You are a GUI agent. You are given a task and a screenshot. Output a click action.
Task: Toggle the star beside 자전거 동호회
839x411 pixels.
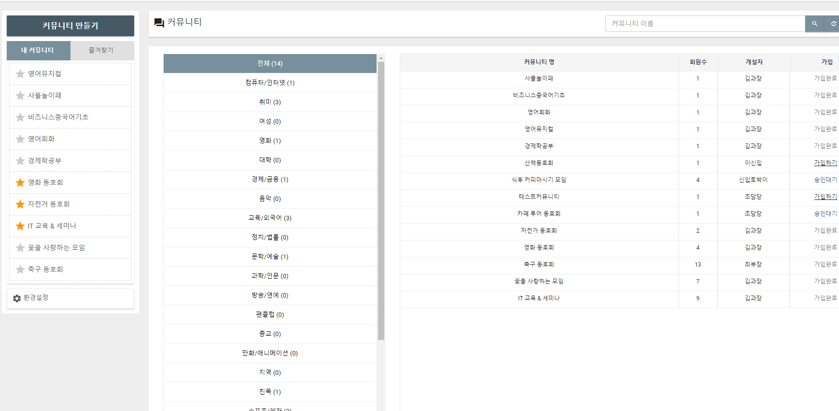[x=20, y=204]
